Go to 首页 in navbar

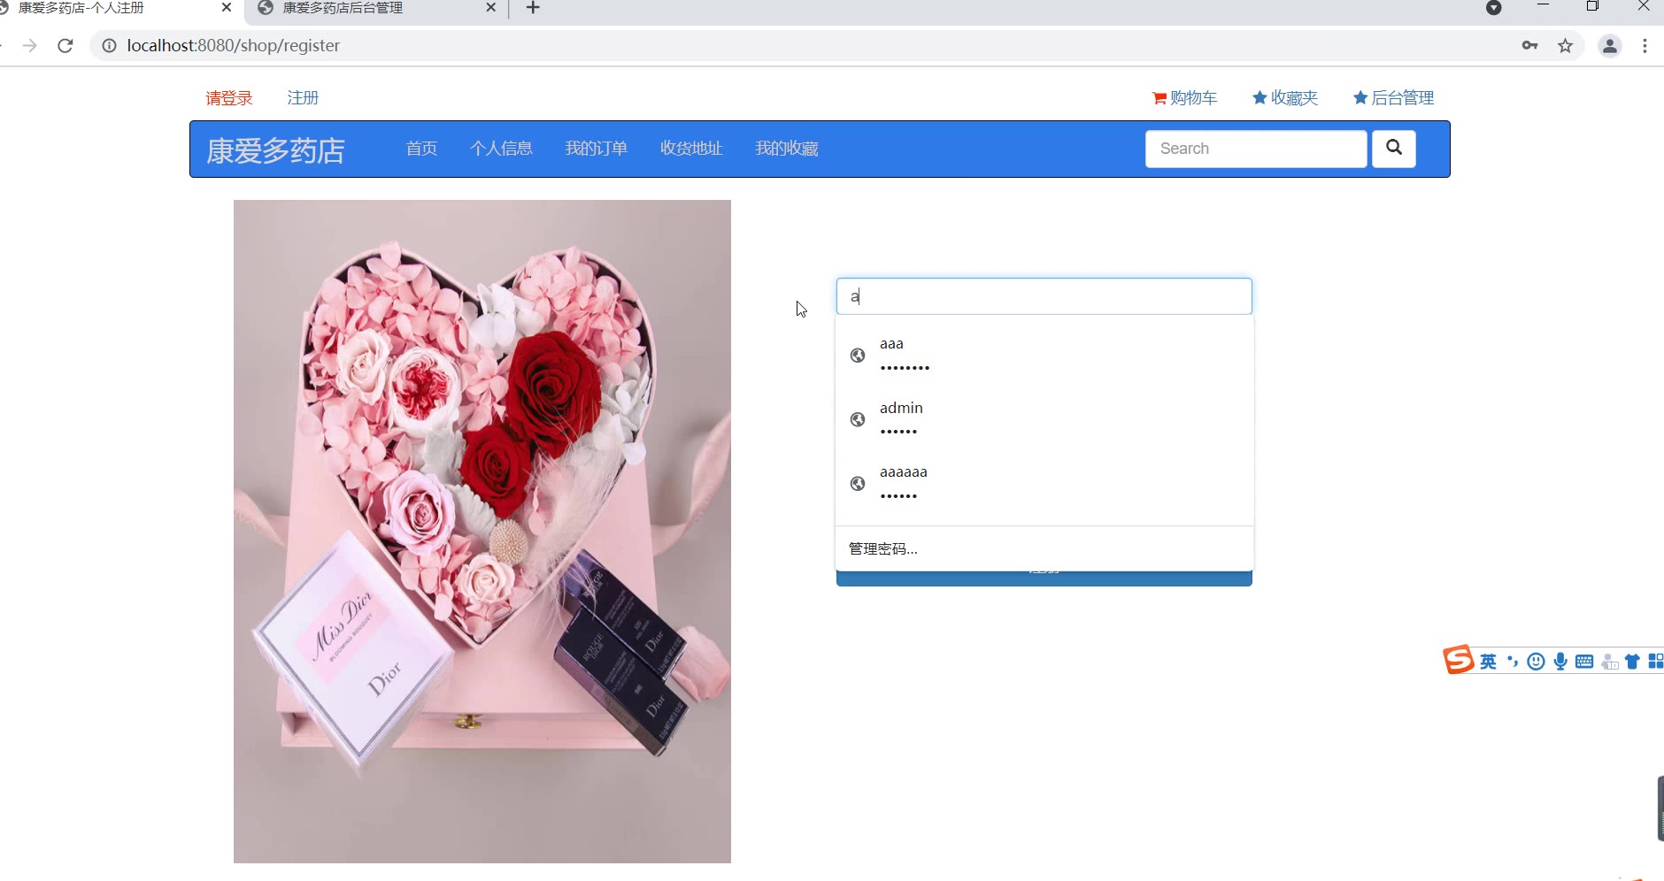421,149
